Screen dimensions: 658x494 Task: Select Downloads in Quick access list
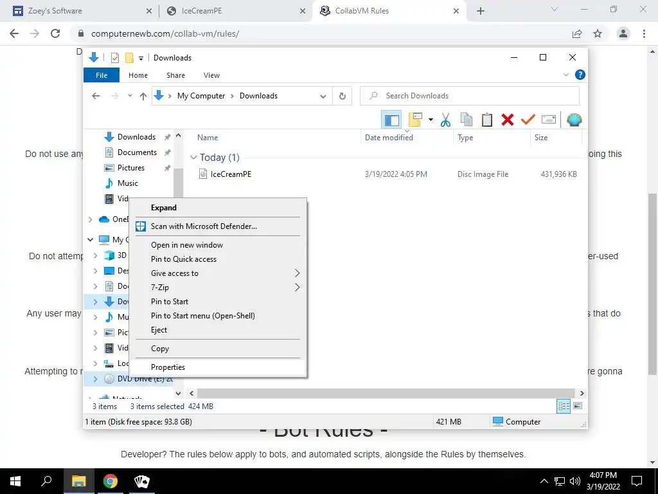tap(136, 137)
